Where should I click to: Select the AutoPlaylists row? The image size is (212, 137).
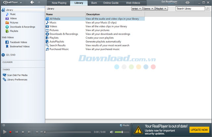[x=95, y=42]
